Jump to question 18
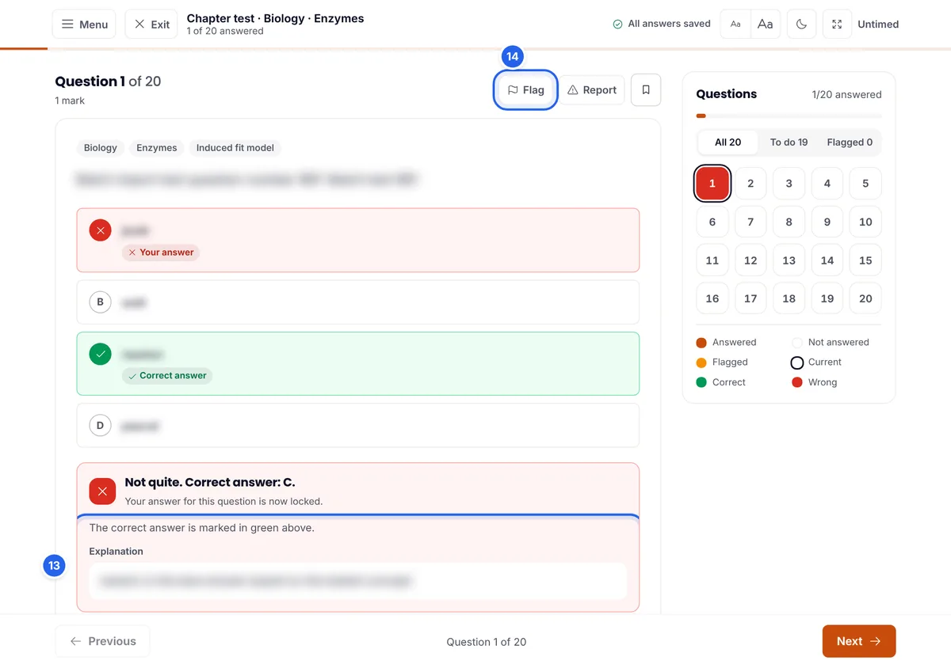 [789, 298]
